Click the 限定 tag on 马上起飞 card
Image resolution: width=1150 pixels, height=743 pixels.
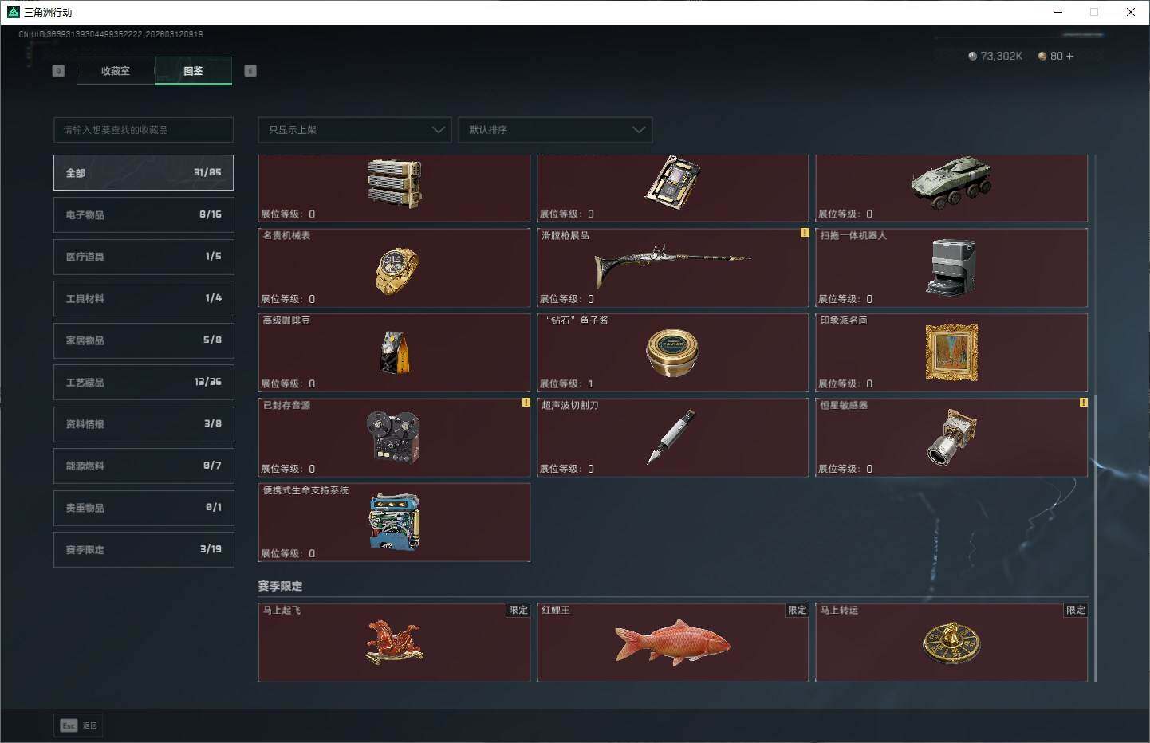point(518,610)
